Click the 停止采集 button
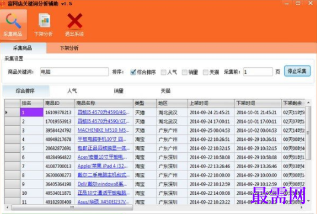This screenshot has width=317, height=214. coord(297,71)
